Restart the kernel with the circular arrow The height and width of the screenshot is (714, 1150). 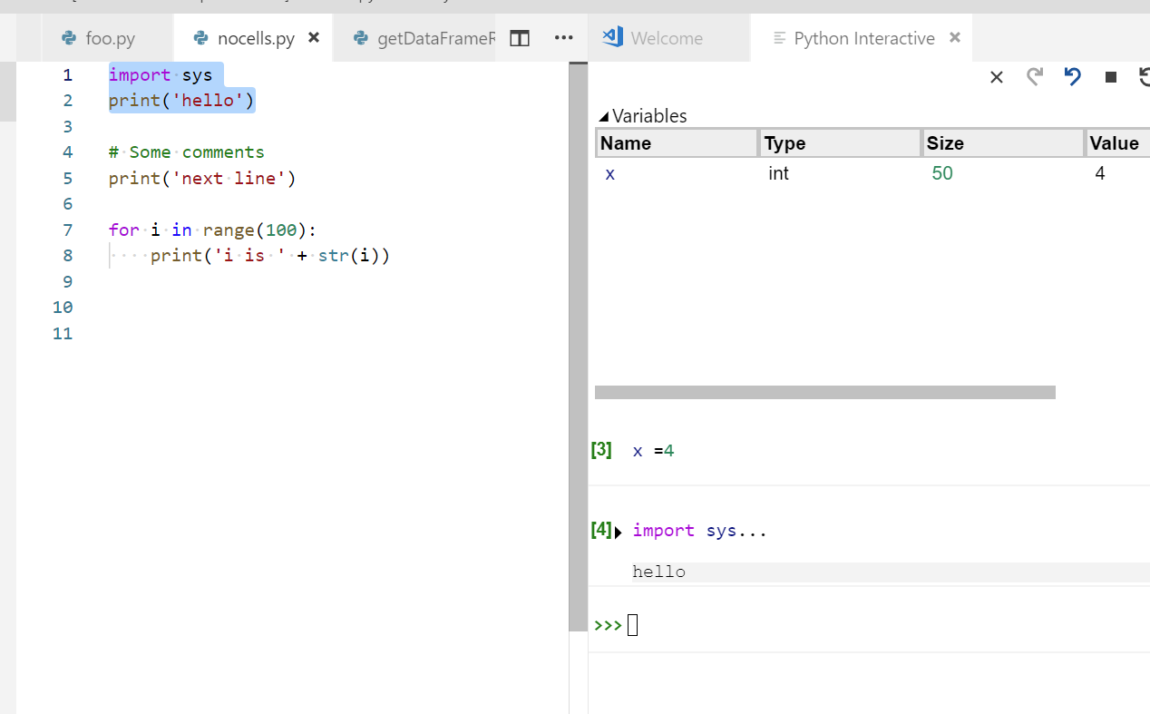(x=1144, y=77)
